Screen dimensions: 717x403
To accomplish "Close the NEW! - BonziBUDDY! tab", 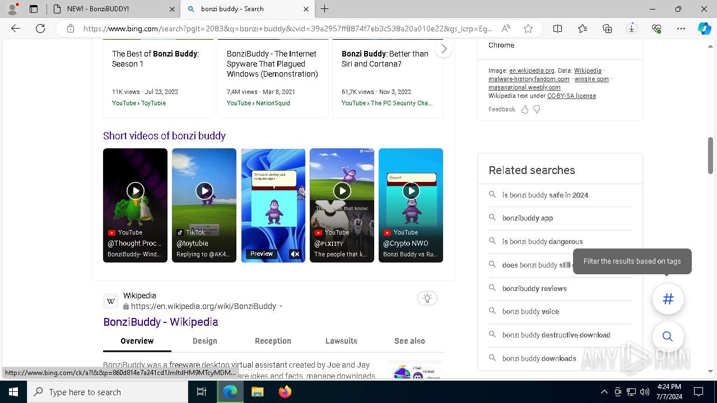I will [172, 9].
